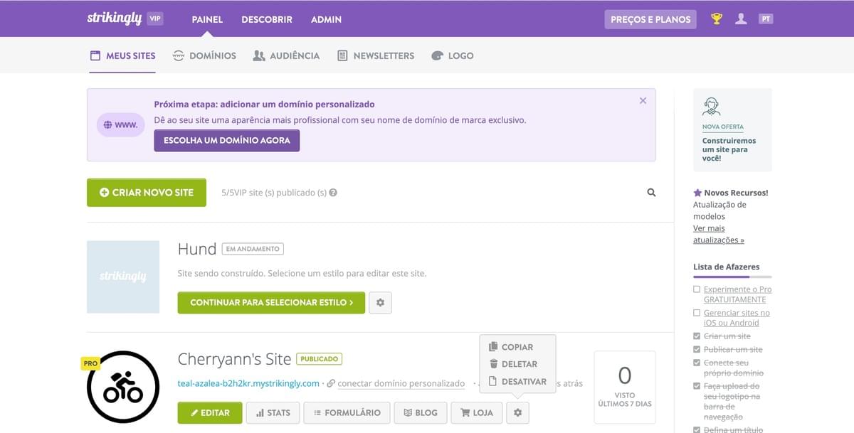Viewport: 854px width, 433px height.
Task: Click the Publicado status badge
Action: (x=320, y=359)
